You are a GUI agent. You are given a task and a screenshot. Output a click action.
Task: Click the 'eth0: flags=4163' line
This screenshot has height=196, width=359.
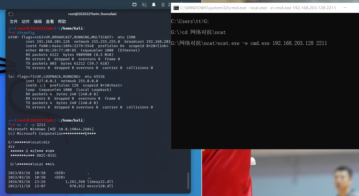pyautogui.click(x=72, y=37)
